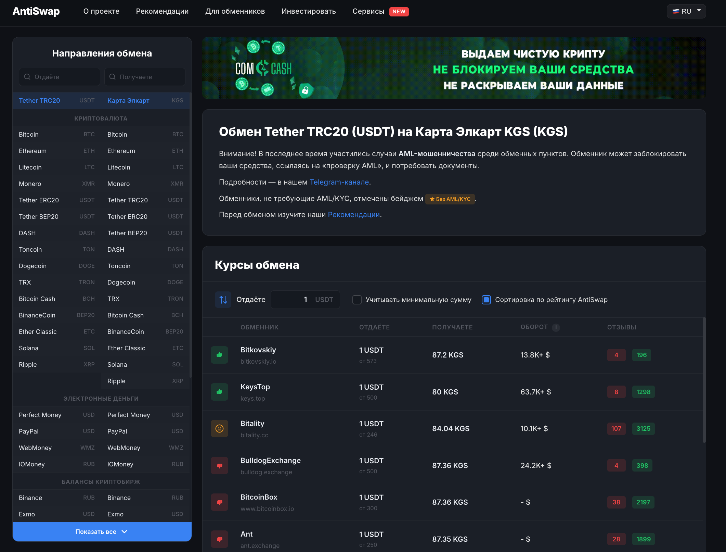Enable the minimum amount checkbox

pyautogui.click(x=357, y=300)
